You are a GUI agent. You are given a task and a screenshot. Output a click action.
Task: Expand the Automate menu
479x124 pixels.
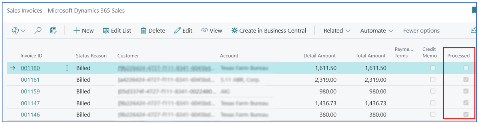tap(377, 31)
